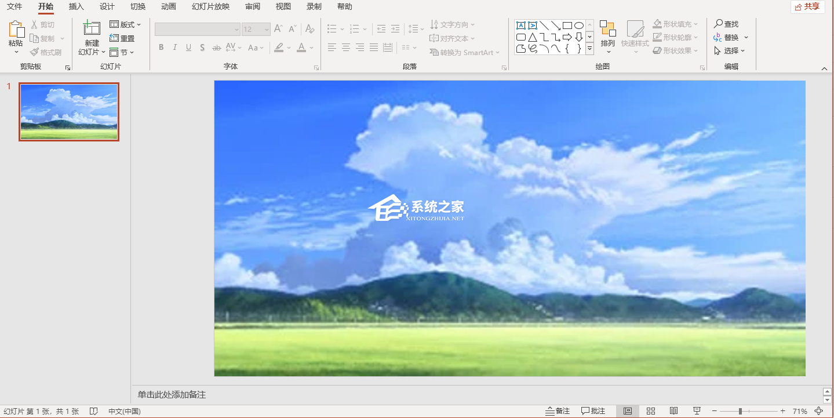Fit slide to current window
Image resolution: width=834 pixels, height=418 pixels.
[x=818, y=411]
